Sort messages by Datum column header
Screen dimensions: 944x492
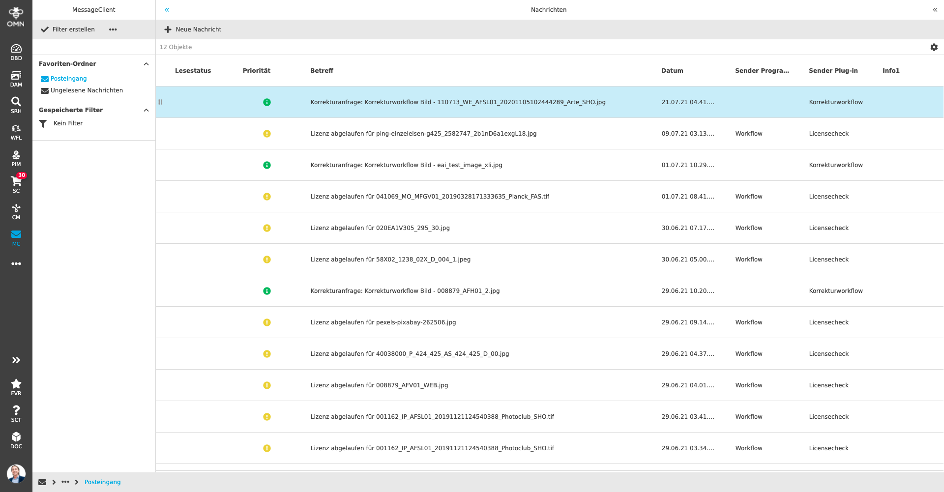(672, 71)
